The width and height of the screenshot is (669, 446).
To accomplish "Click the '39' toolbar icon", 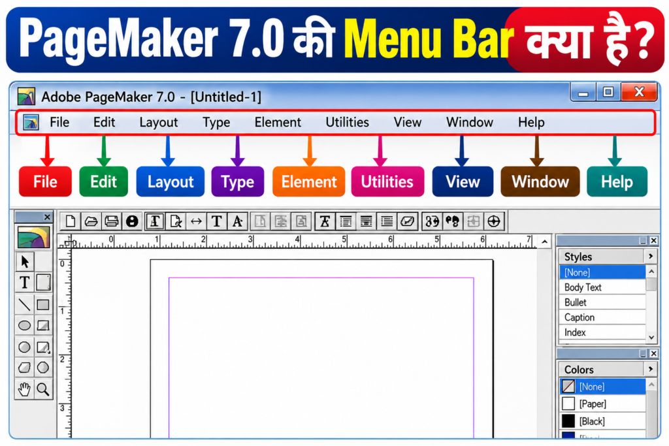I will [x=432, y=221].
